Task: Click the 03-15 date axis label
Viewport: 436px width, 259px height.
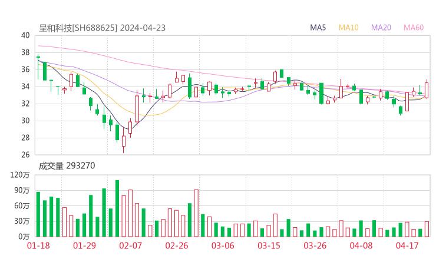Action: pyautogui.click(x=269, y=245)
